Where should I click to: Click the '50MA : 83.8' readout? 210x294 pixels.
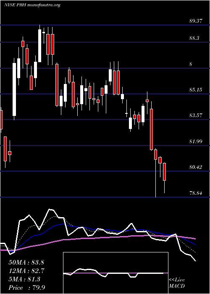26,262
